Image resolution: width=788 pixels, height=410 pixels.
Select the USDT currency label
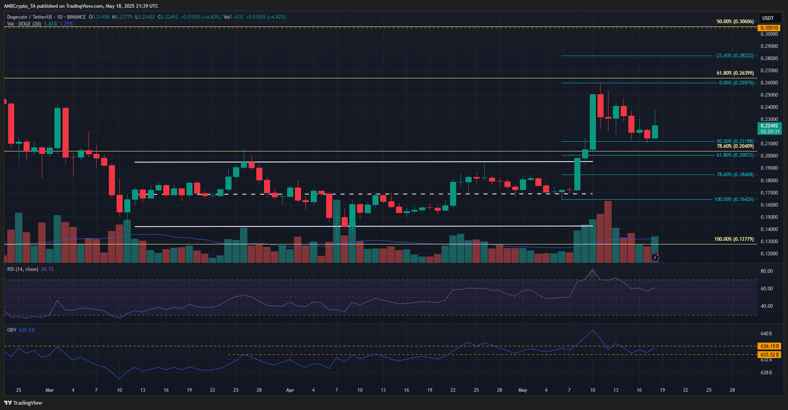coord(768,18)
